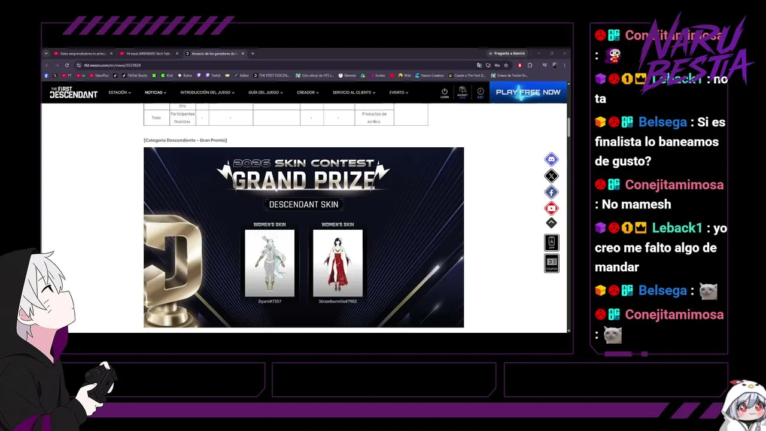Expand the GUÍA DEL JUEGO menu
Image resolution: width=766 pixels, height=431 pixels.
(266, 93)
